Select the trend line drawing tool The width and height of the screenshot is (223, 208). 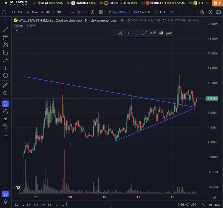tap(6, 30)
